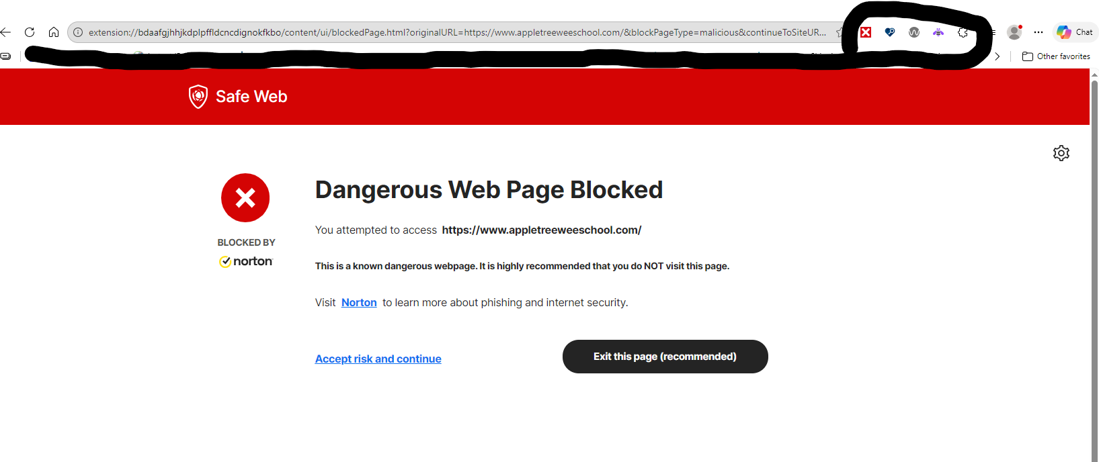Open the browser Settings and more menu
Image resolution: width=1099 pixels, height=462 pixels.
click(x=1039, y=32)
